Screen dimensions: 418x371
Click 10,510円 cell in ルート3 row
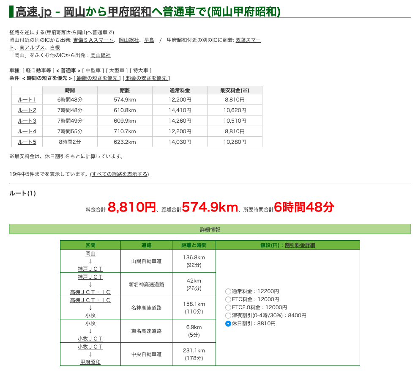[x=235, y=121]
